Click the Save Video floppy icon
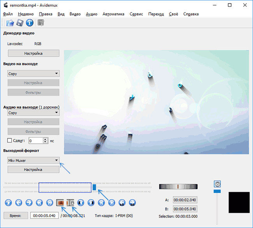Image resolution: width=253 pixels, height=228 pixels. point(19,23)
